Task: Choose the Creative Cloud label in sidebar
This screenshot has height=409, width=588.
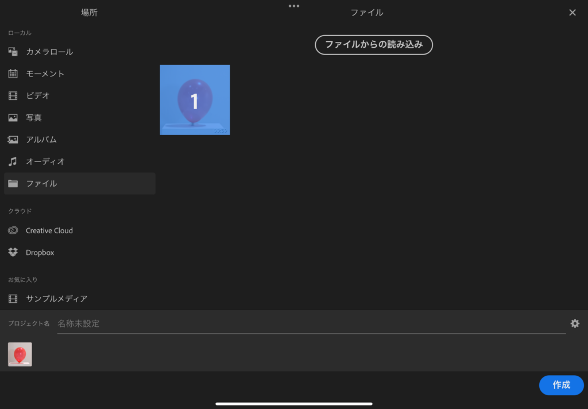Action: coord(49,230)
